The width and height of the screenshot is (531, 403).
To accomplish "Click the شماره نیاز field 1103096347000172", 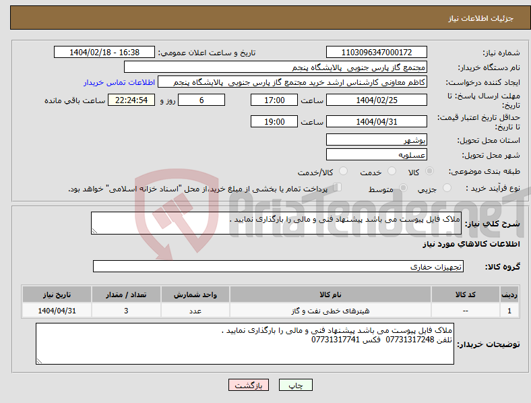I will click(376, 52).
